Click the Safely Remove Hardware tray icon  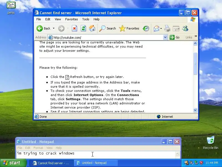click(x=196, y=163)
